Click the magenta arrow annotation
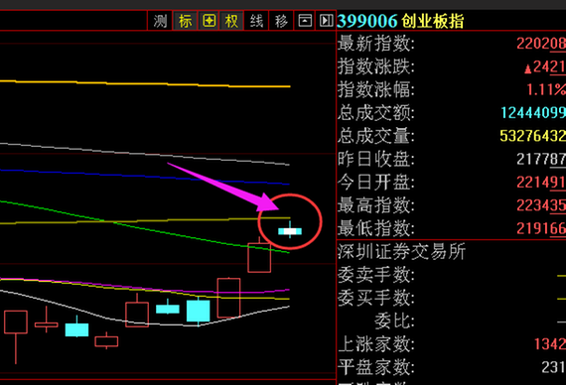 pyautogui.click(x=223, y=187)
